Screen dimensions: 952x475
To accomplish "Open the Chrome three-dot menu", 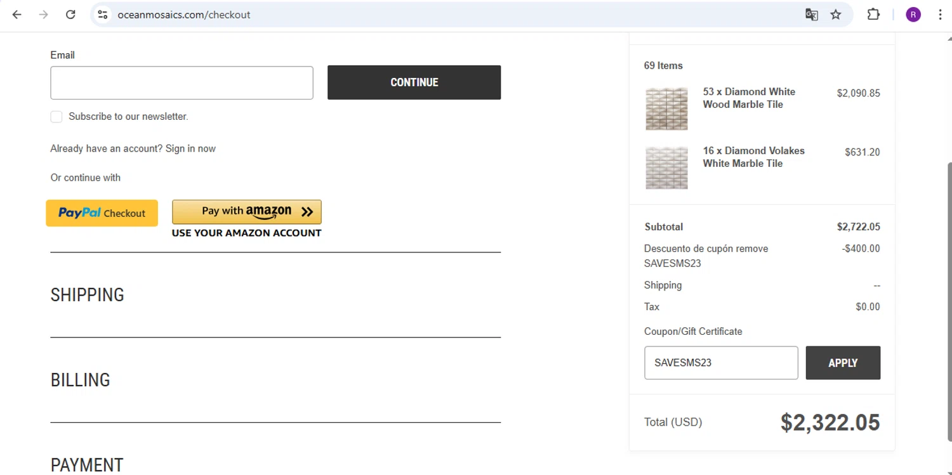I will pos(940,15).
